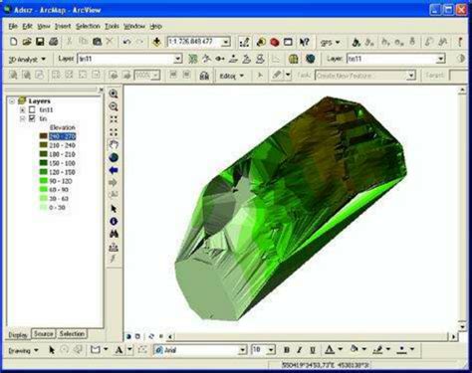The width and height of the screenshot is (472, 373).
Task: Open the Drawing dropdown menu
Action: point(23,350)
